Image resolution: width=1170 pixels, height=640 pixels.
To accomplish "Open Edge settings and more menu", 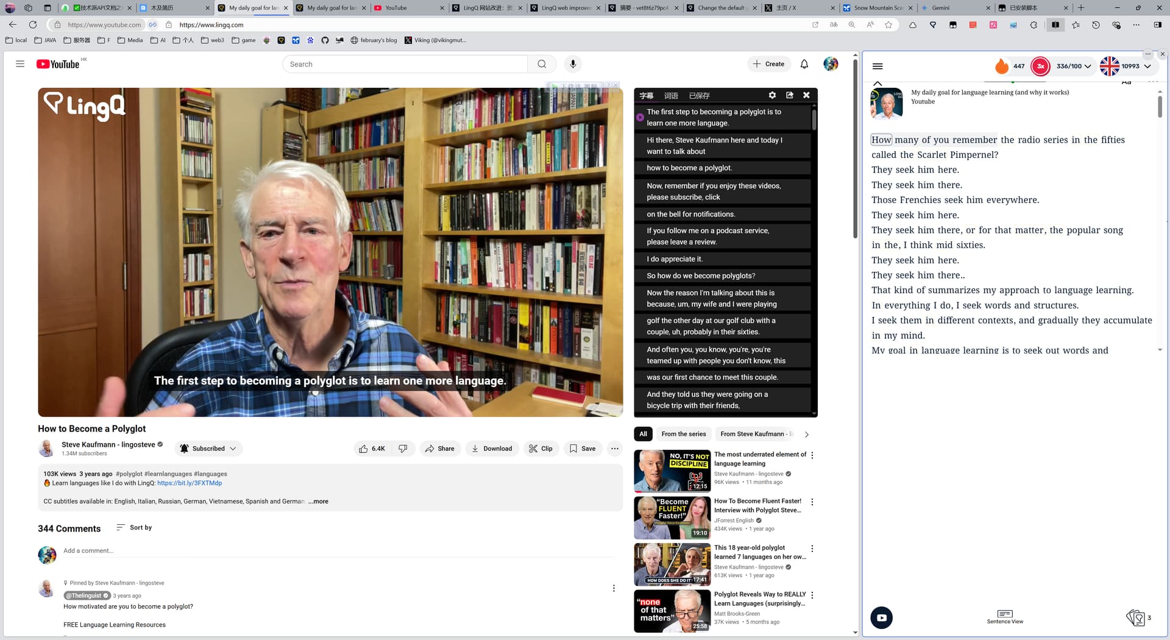I will pos(1136,25).
